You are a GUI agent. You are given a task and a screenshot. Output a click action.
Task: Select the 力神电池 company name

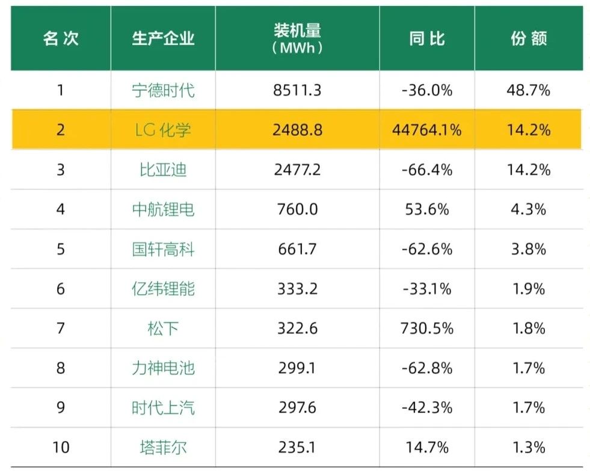[163, 368]
